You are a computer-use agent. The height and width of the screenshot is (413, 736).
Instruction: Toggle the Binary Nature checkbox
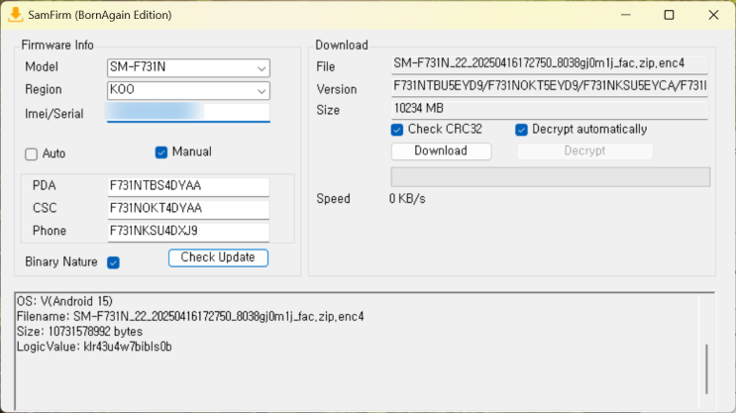113,262
